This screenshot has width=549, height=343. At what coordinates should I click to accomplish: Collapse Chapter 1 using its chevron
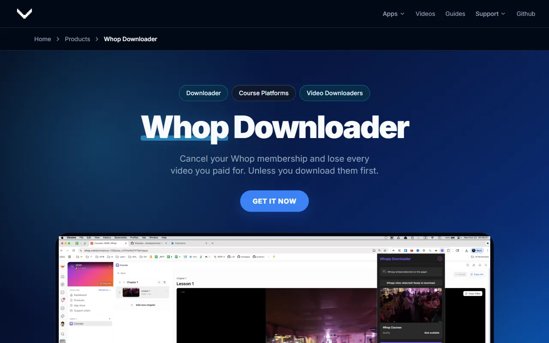(x=124, y=282)
